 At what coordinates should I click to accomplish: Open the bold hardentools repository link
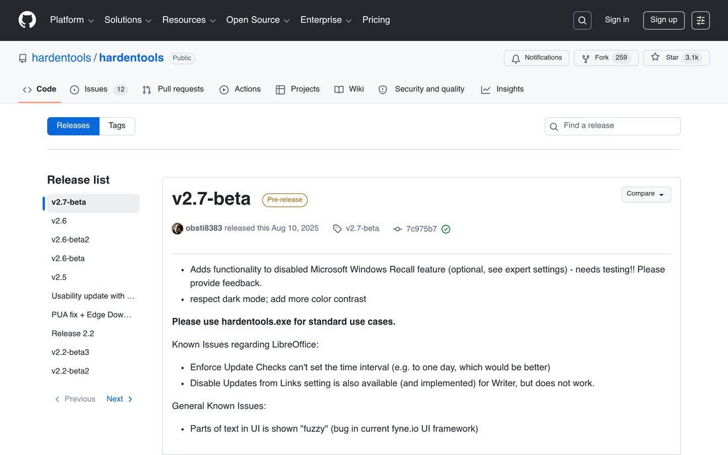pos(132,58)
